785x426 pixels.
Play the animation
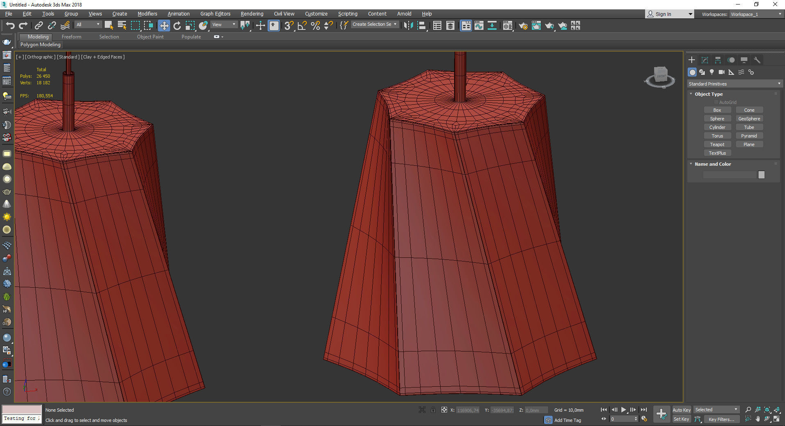(x=623, y=410)
